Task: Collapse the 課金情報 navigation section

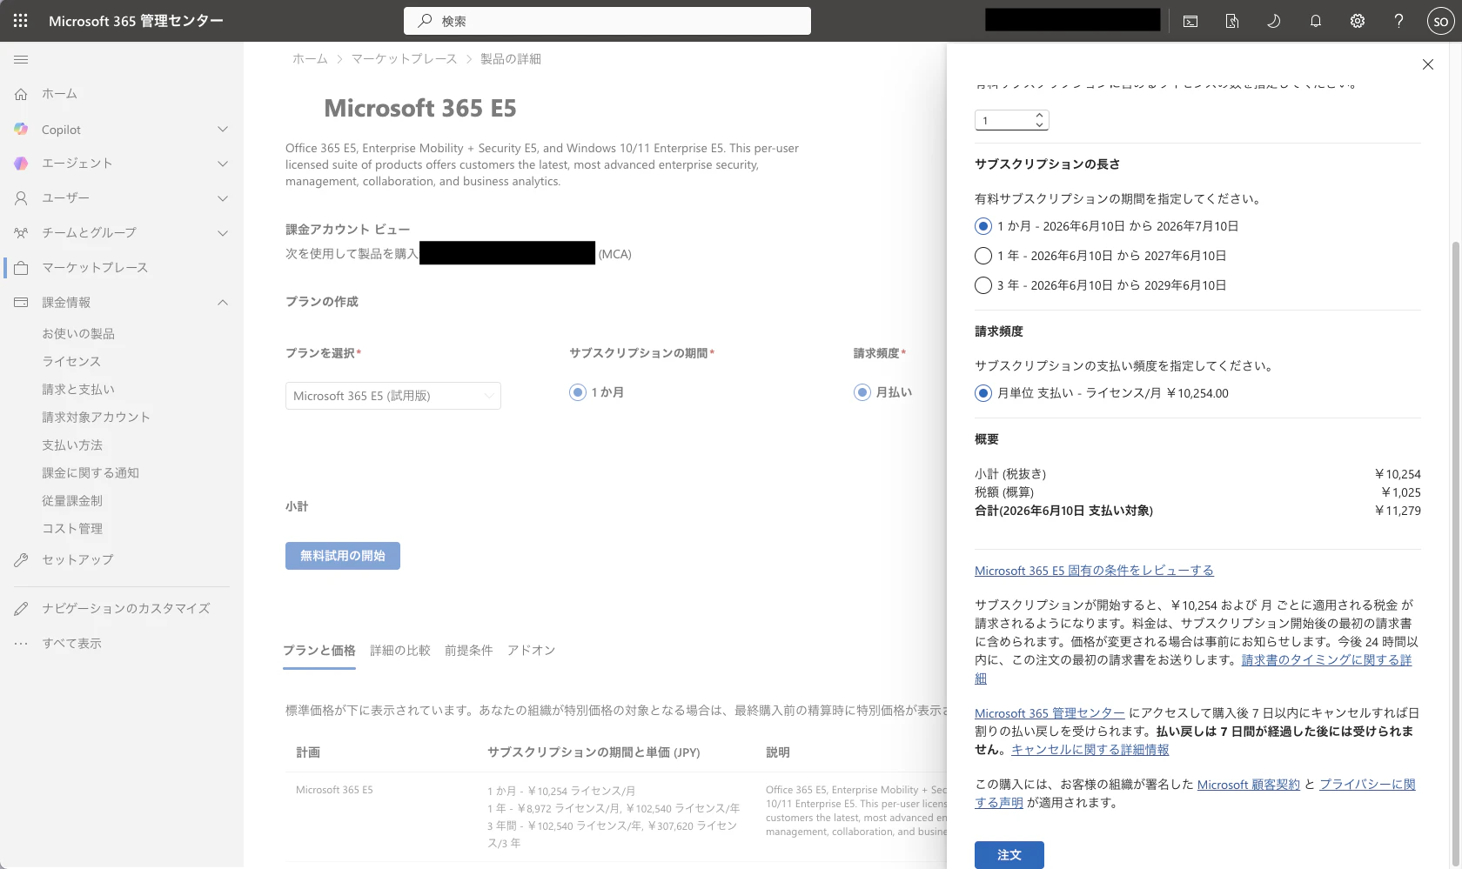Action: click(223, 303)
